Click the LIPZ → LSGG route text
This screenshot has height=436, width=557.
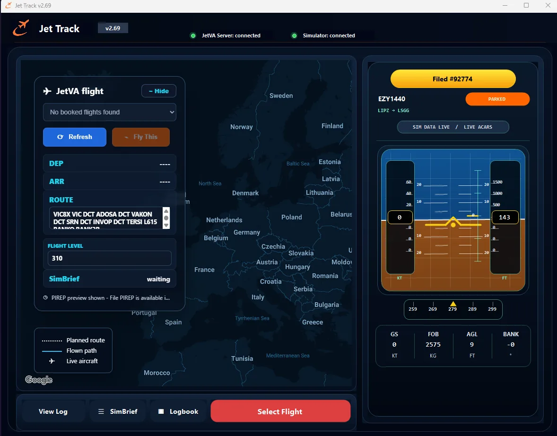[393, 111]
